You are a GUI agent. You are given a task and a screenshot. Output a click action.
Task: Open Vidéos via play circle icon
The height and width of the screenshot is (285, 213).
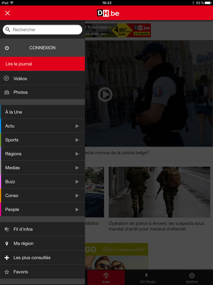[x=6, y=78]
